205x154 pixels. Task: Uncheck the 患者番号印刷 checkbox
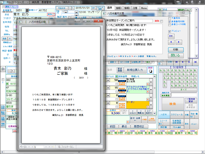(x=170, y=21)
